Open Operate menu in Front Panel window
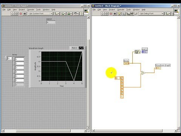The width and height of the screenshot is (181, 136). (x=31, y=9)
